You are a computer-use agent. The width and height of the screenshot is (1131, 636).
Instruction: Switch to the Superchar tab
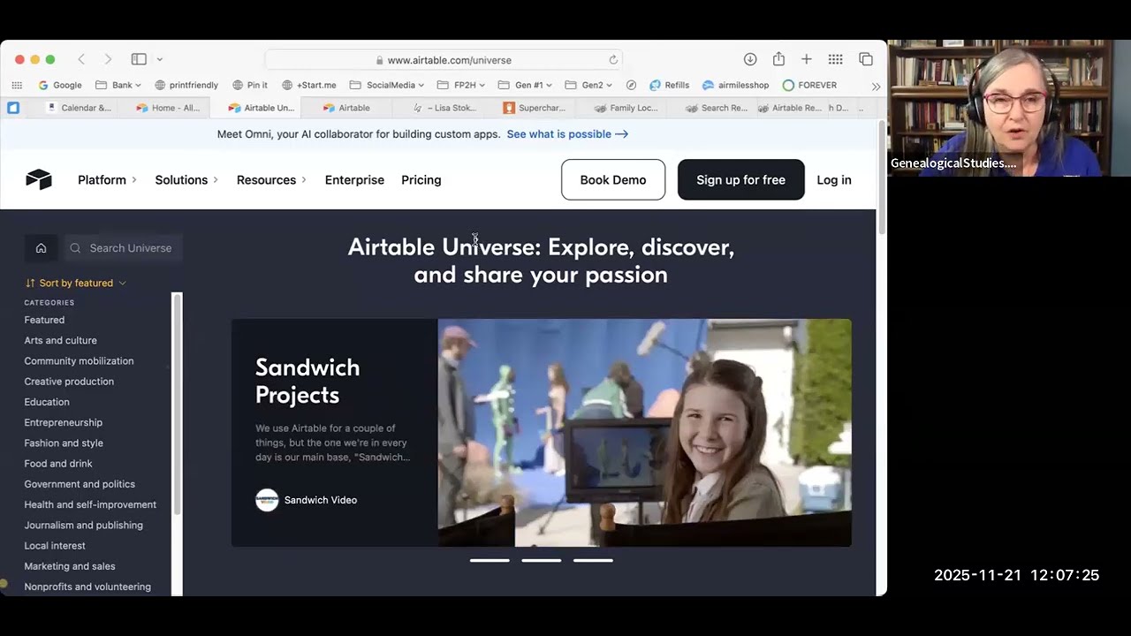(x=534, y=108)
